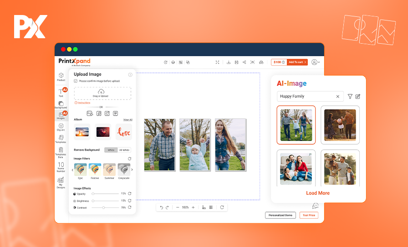The height and width of the screenshot is (247, 408).
Task: Redo the last action
Action: [x=167, y=207]
